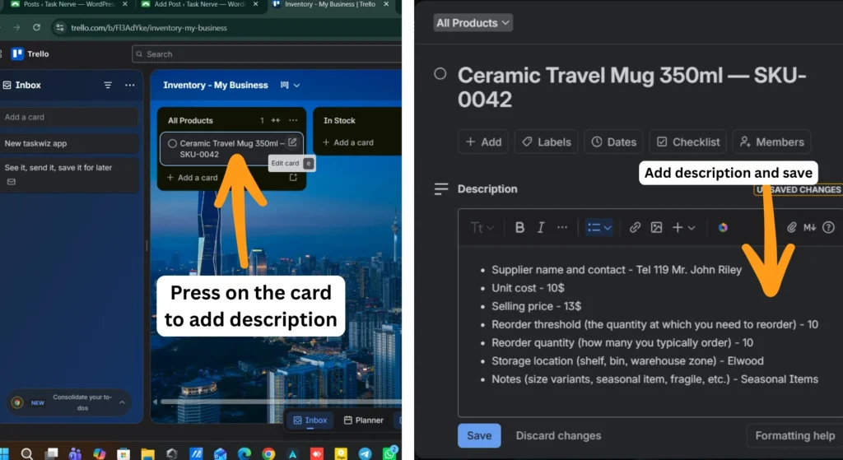Open the All Products list dropdown in card
The height and width of the screenshot is (460, 843).
473,23
